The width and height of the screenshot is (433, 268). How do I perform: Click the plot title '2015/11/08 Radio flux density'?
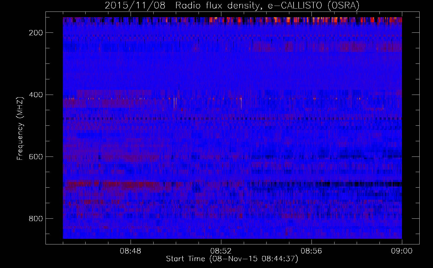pyautogui.click(x=232, y=6)
